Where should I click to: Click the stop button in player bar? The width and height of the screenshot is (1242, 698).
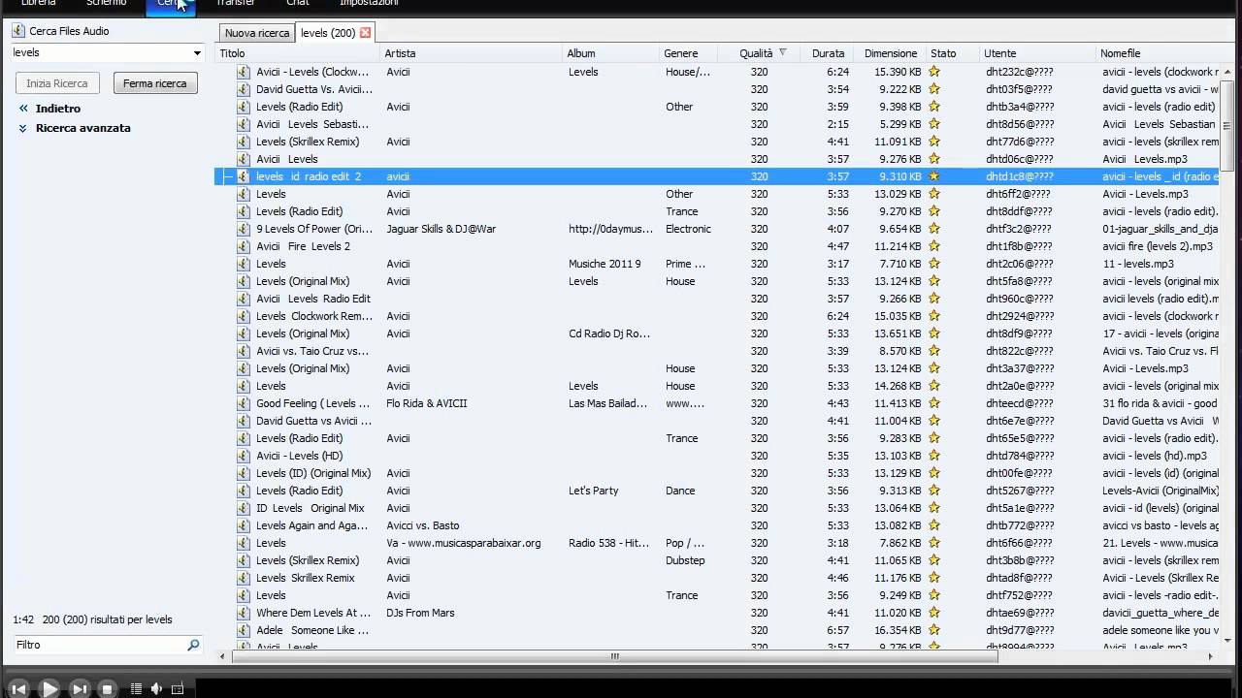tap(108, 689)
